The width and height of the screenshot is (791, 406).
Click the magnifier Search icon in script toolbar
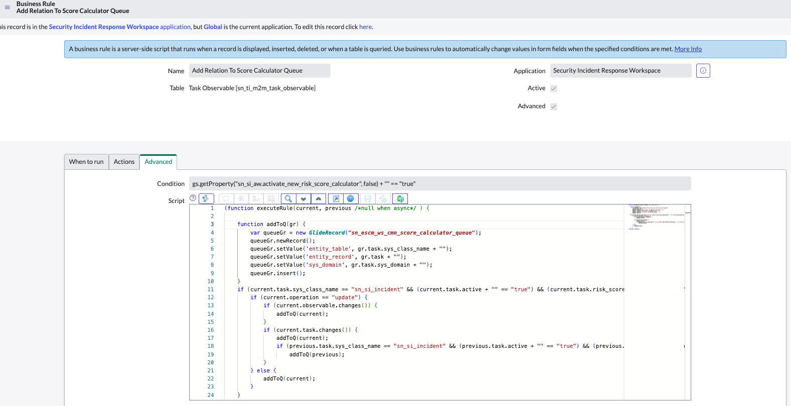point(288,199)
